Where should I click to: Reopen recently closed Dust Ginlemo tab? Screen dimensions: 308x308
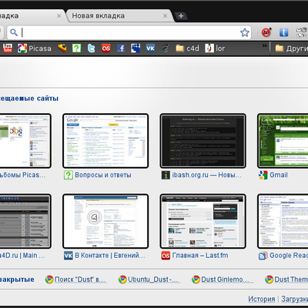tap(223, 280)
